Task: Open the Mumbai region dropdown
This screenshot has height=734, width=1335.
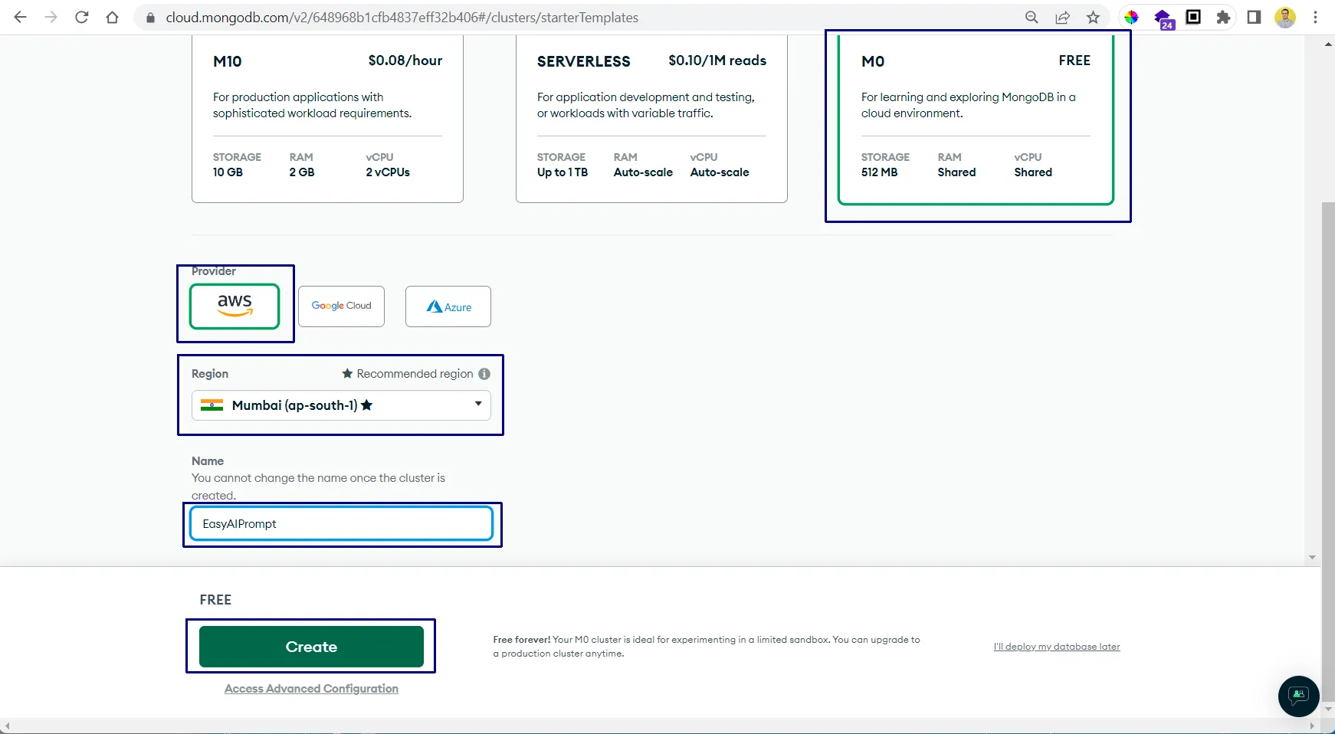Action: (341, 405)
